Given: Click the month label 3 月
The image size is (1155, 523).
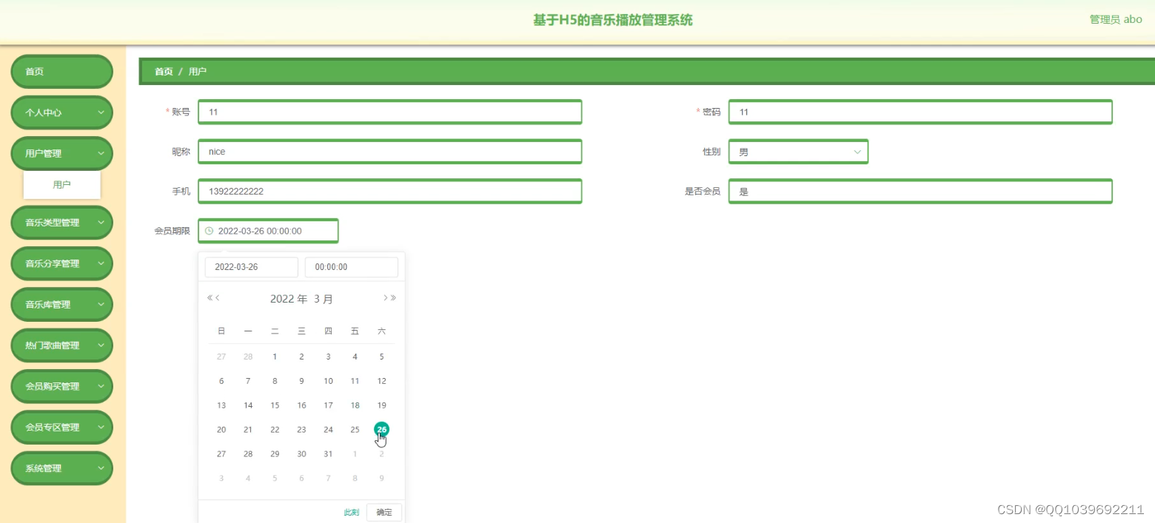Looking at the screenshot, I should pyautogui.click(x=324, y=299).
